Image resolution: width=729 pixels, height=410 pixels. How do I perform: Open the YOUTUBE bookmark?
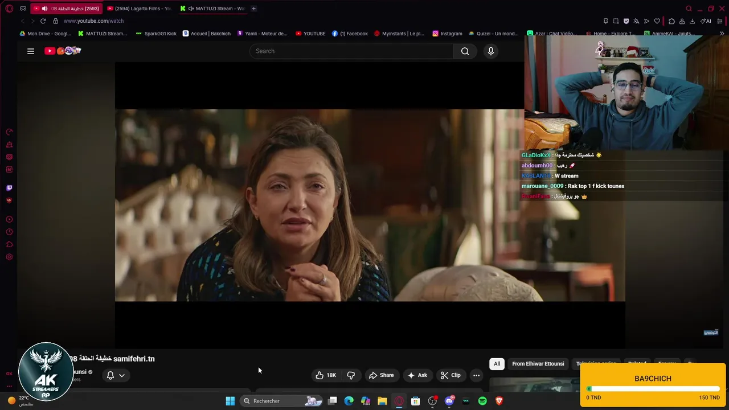click(310, 34)
